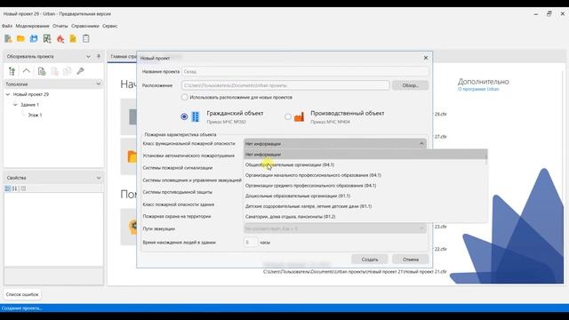Minimize the Urban application window
This screenshot has width=569, height=320.
click(535, 14)
